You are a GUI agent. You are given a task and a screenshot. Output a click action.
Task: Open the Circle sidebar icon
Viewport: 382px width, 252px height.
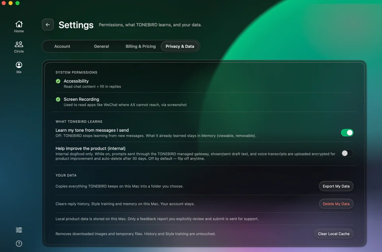(x=19, y=47)
